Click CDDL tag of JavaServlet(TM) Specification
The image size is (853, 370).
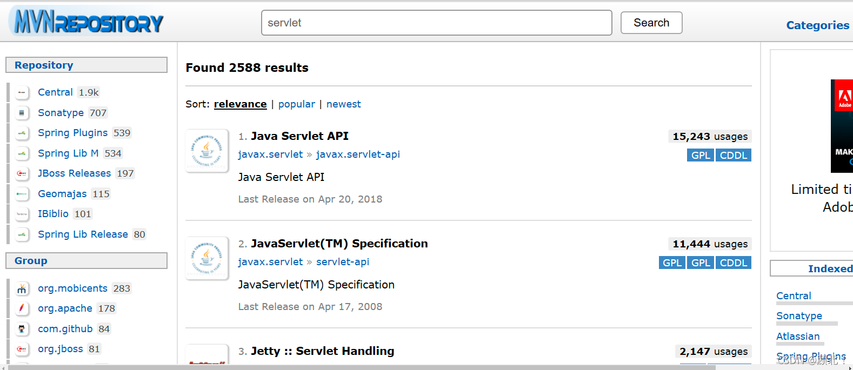734,263
